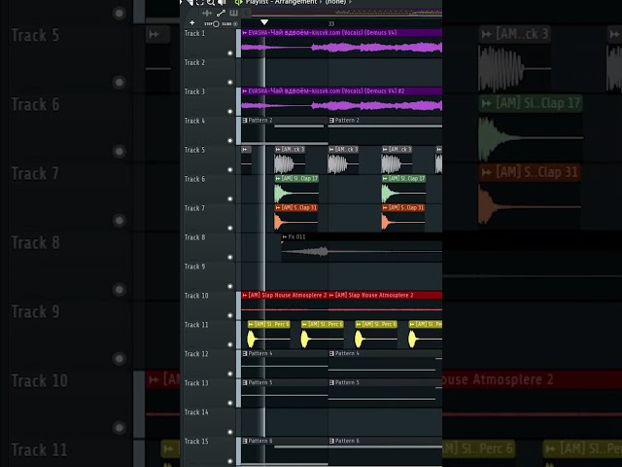Open the Playlist - Arrangement selector
Image resolution: width=622 pixels, height=467 pixels.
pos(282,2)
